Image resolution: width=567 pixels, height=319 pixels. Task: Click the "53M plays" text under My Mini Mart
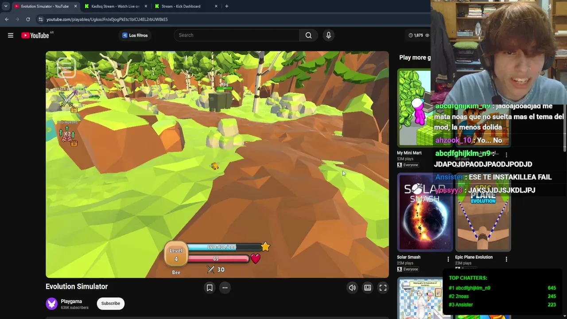coord(405,159)
